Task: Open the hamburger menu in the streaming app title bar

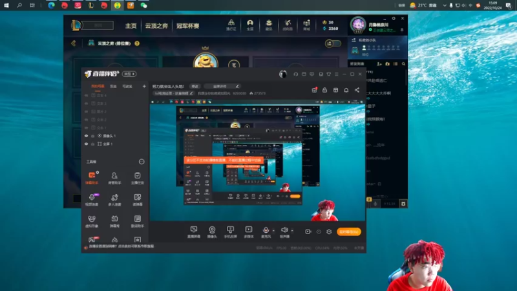Action: (337, 74)
